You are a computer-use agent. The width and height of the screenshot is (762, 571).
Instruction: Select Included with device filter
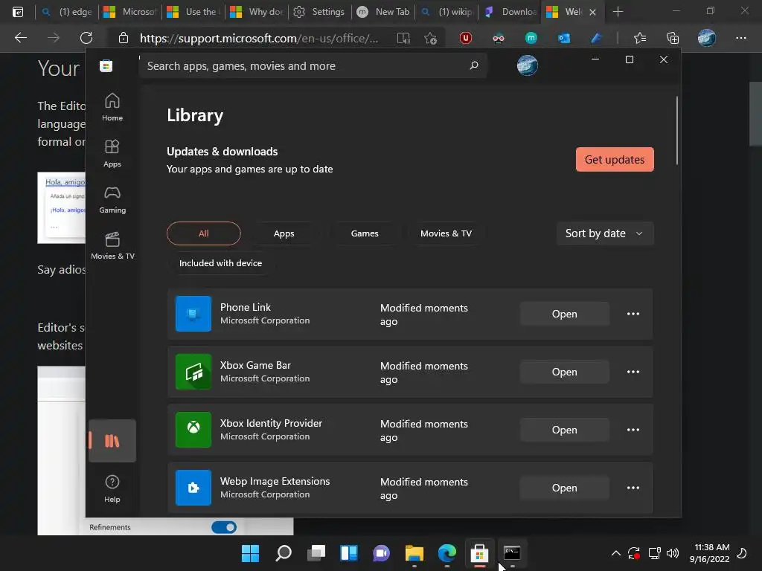[x=220, y=263]
